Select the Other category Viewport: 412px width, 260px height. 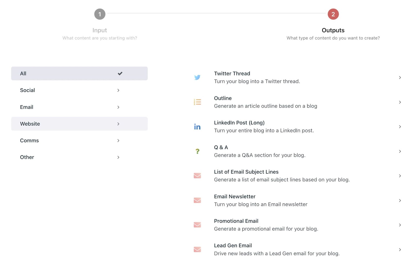tap(27, 157)
